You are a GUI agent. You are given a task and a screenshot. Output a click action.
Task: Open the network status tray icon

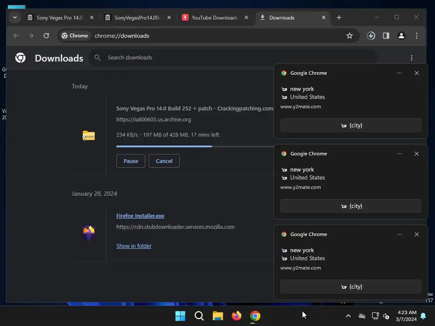[x=375, y=316]
